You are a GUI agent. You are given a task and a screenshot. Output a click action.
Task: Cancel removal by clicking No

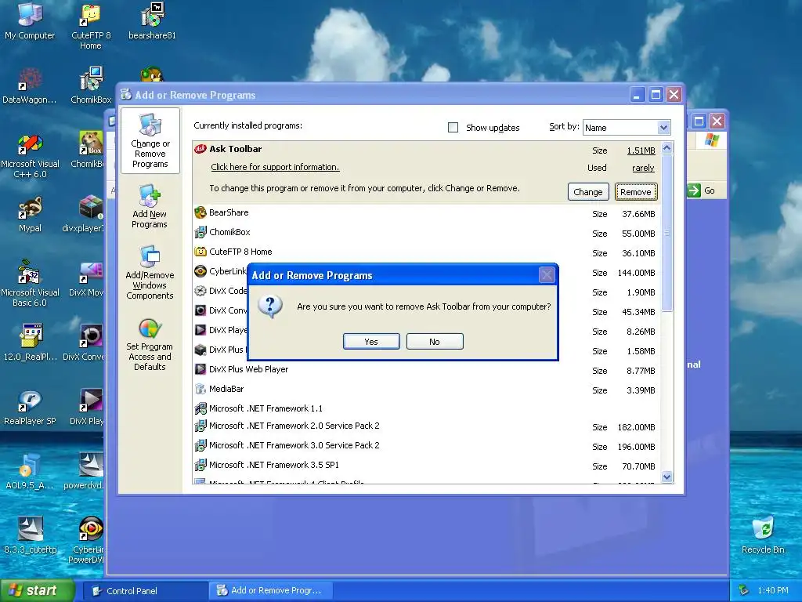[x=435, y=342]
